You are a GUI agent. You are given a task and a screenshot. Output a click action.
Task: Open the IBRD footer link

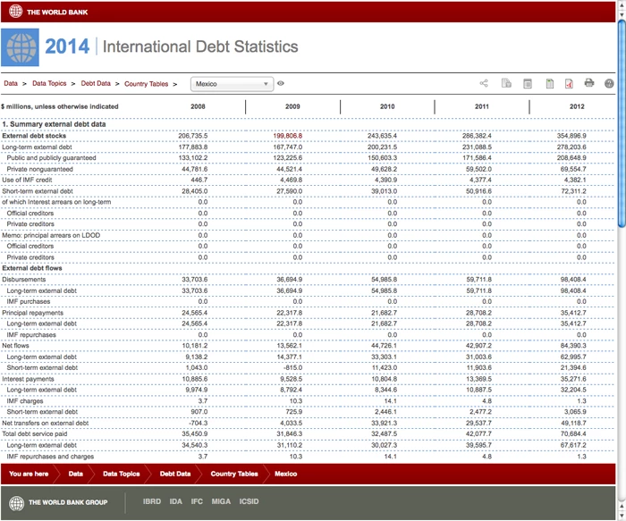(152, 501)
